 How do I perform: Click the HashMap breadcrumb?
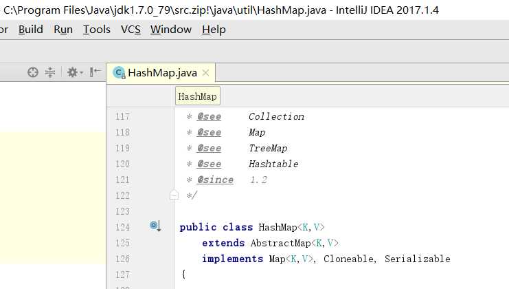[x=197, y=96]
